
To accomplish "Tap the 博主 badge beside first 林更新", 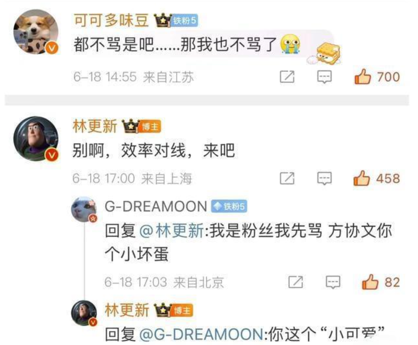I will [x=150, y=127].
